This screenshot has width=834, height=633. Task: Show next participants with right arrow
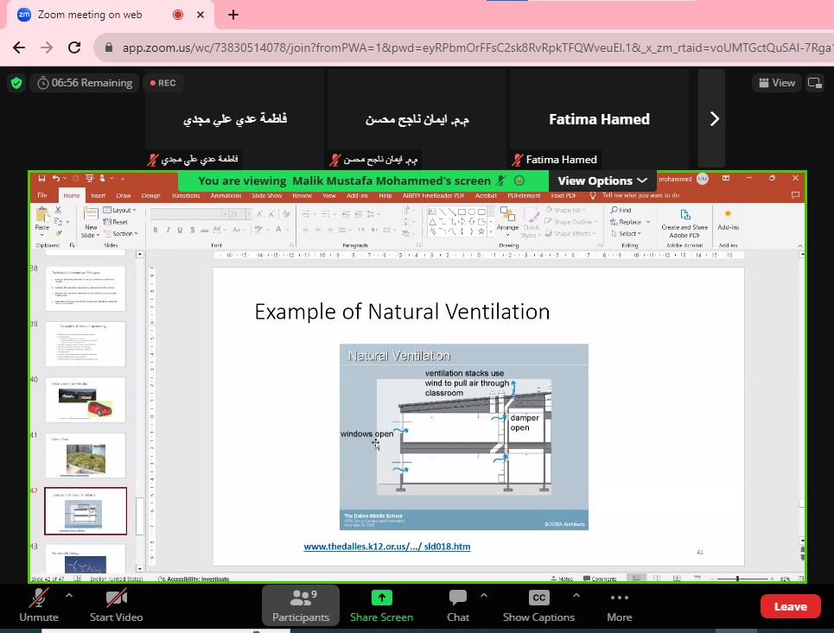tap(714, 119)
